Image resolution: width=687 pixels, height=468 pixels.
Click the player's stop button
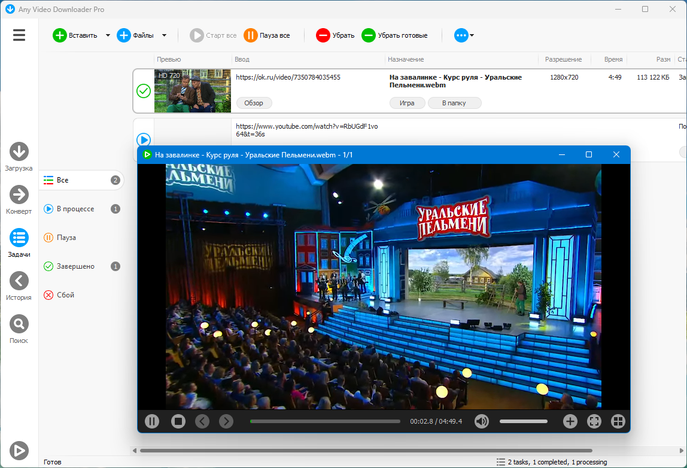[178, 421]
